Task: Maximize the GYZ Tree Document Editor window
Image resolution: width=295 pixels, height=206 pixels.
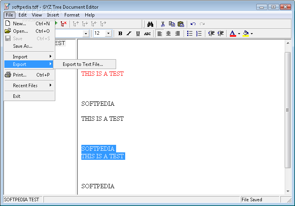Action: [x=273, y=7]
